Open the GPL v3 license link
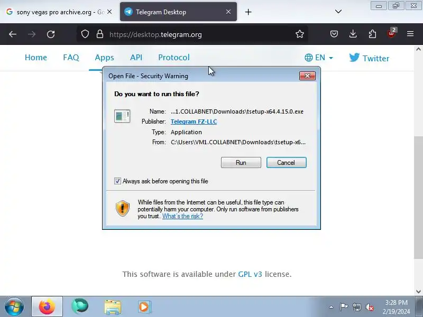Screen dimensions: 423x317 click(x=250, y=274)
